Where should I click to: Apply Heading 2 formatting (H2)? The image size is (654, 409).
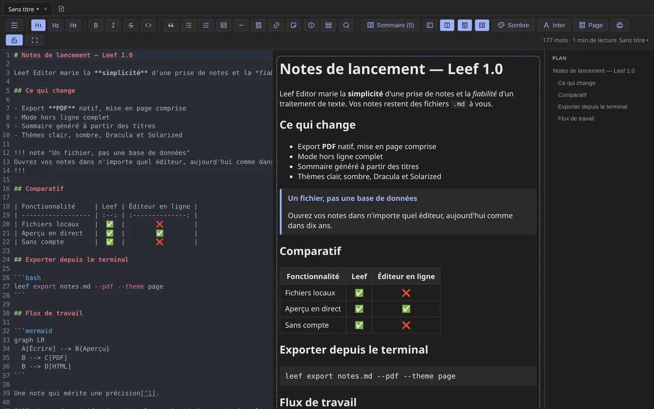click(56, 25)
